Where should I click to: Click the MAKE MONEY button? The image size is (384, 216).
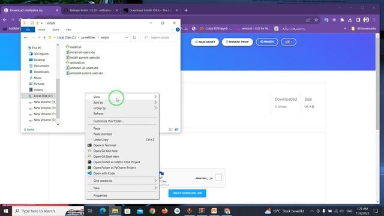click(x=205, y=42)
